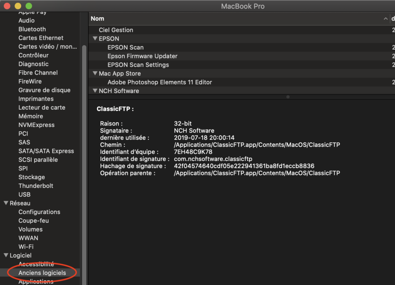The height and width of the screenshot is (285, 395).
Task: Open Lecteur de carte entry
Action: tap(42, 107)
